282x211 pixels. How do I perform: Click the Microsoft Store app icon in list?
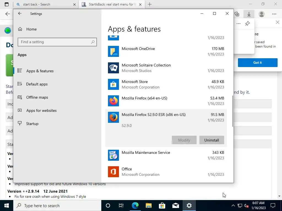click(x=113, y=84)
